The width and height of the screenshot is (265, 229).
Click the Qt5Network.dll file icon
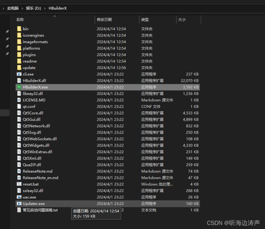pyautogui.click(x=19, y=126)
